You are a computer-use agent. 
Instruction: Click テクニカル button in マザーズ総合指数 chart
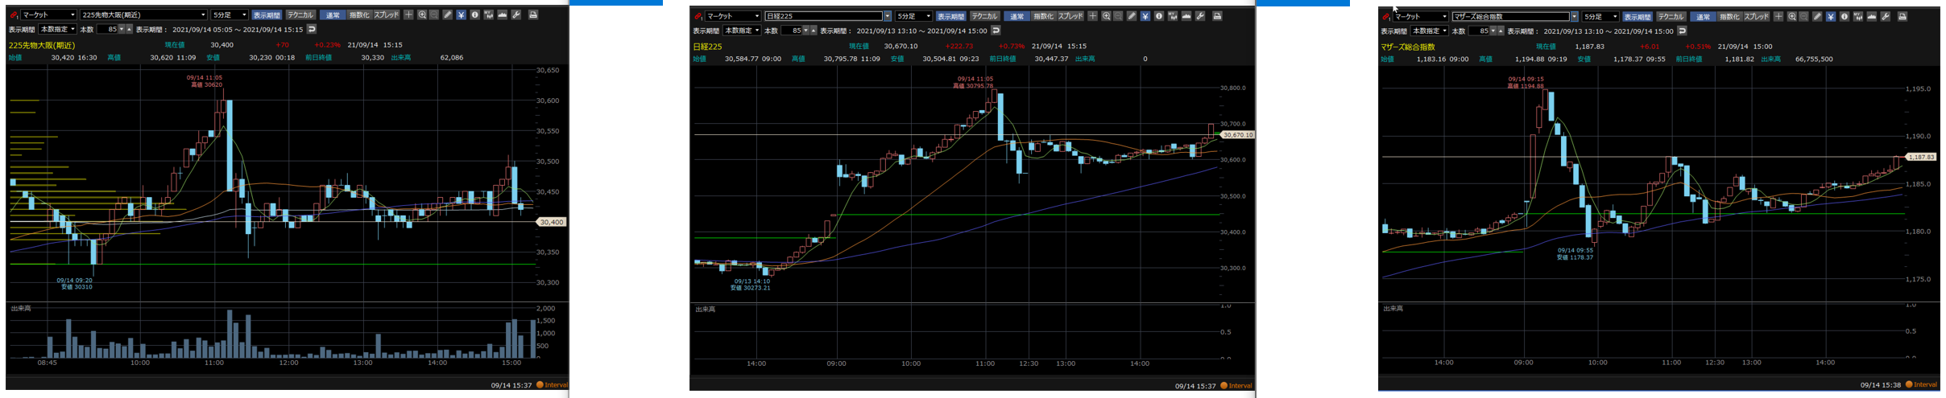click(1671, 16)
